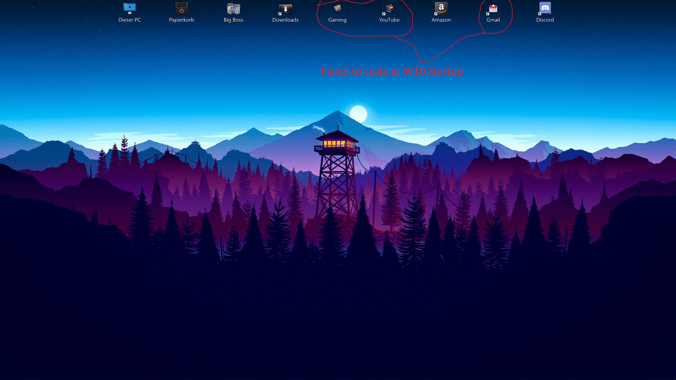The width and height of the screenshot is (676, 380).
Task: Click the "YouTube" label text
Action: [x=389, y=20]
